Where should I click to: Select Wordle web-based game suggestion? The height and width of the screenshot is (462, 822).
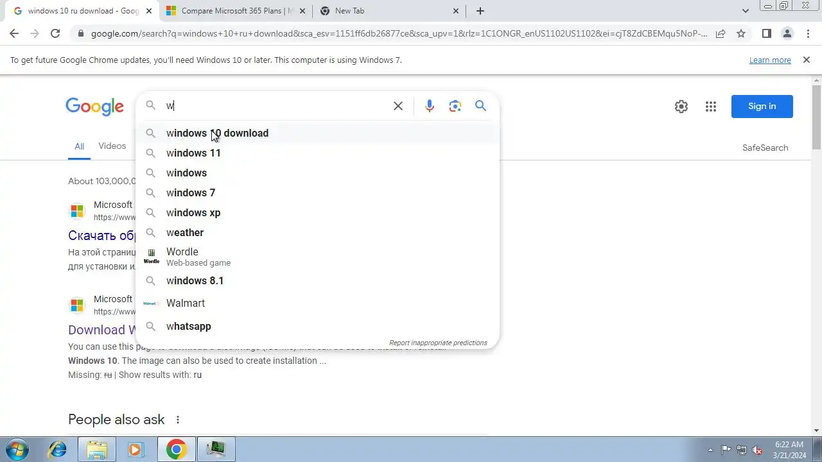[317, 257]
